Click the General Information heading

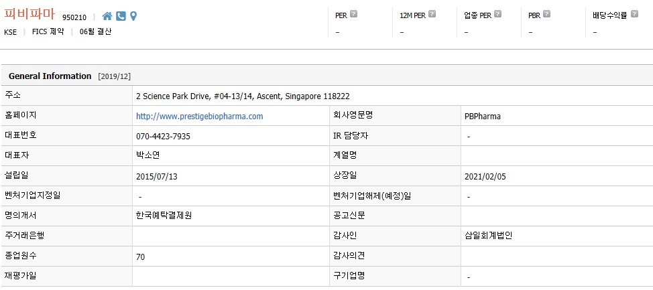[50, 76]
